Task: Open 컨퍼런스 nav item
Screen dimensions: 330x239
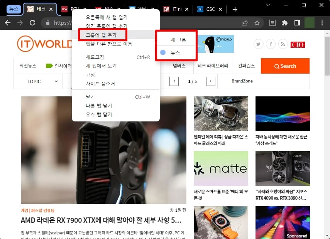Action: (x=247, y=66)
